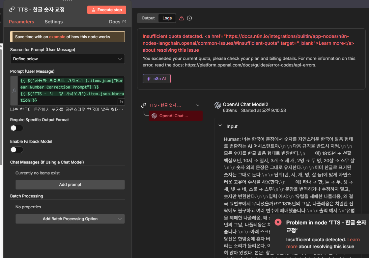Open the Docs external link
The width and height of the screenshot is (369, 258).
117,22
